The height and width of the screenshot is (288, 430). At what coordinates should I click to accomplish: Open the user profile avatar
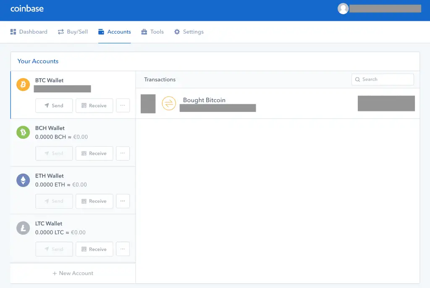tap(343, 8)
